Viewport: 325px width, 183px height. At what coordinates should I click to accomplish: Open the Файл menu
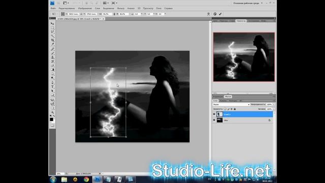click(x=53, y=8)
